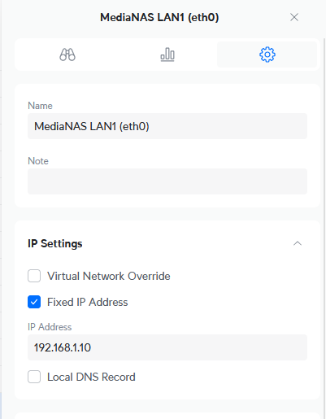Image resolution: width=326 pixels, height=419 pixels.
Task: Click the Fixed IP Address label text
Action: (x=88, y=302)
